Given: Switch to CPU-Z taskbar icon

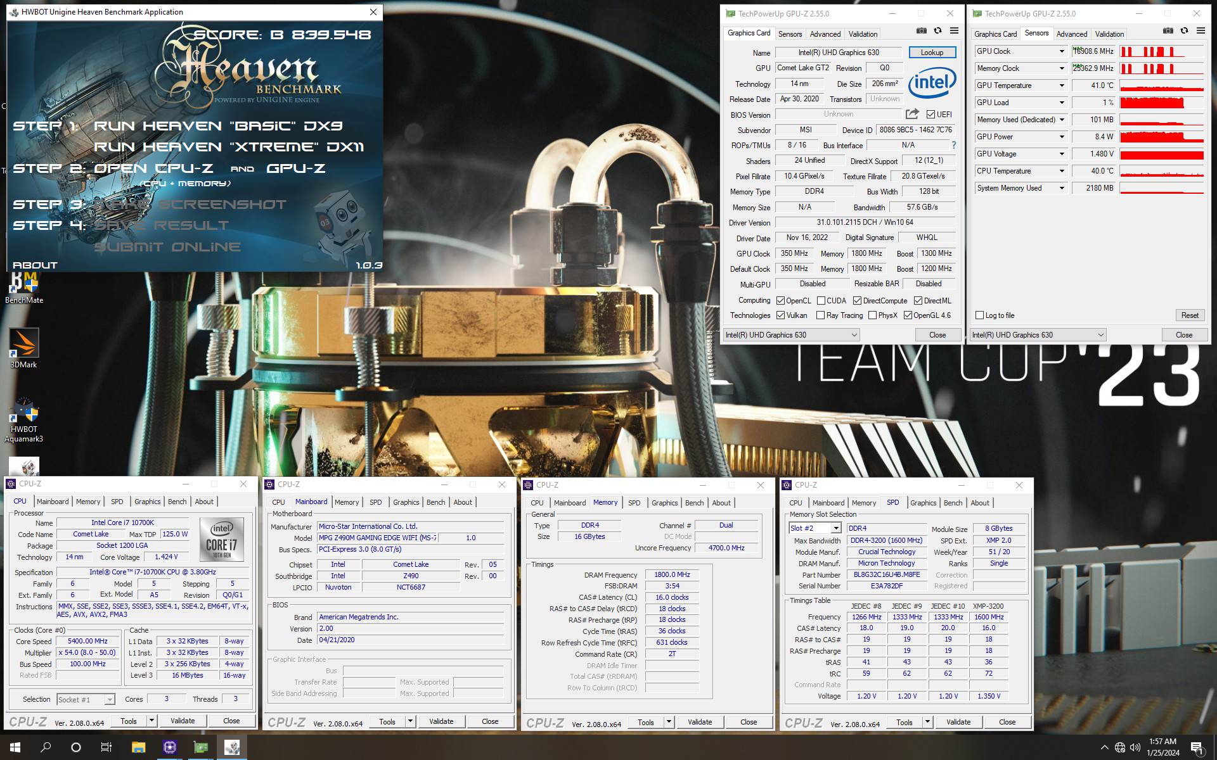Looking at the screenshot, I should pyautogui.click(x=169, y=747).
